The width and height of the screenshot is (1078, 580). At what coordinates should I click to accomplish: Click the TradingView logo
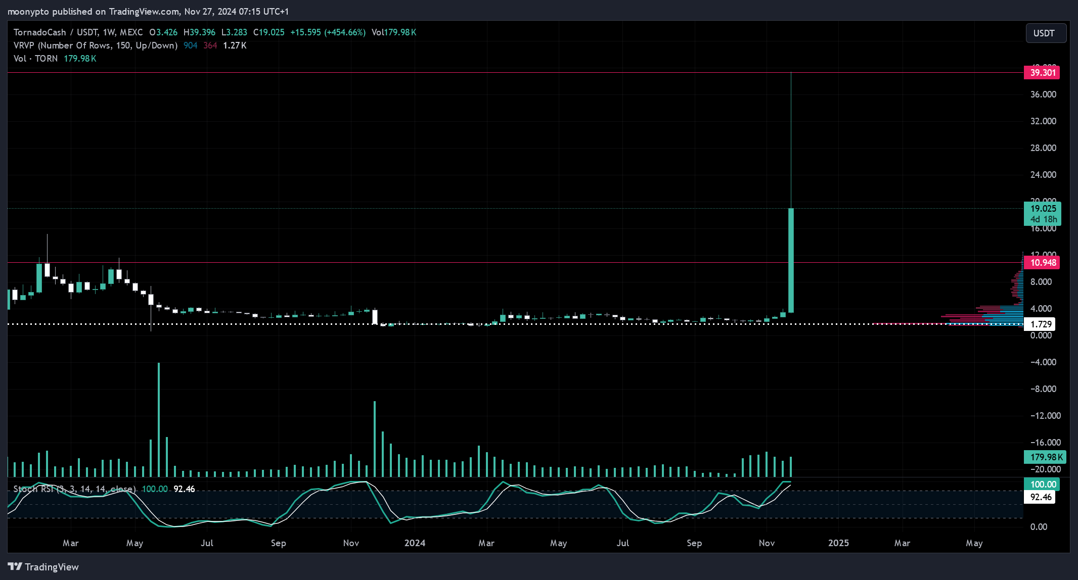43,567
